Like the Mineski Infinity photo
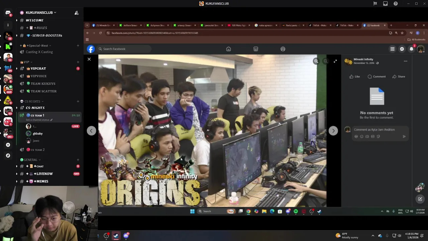The image size is (428, 241). 354,77
